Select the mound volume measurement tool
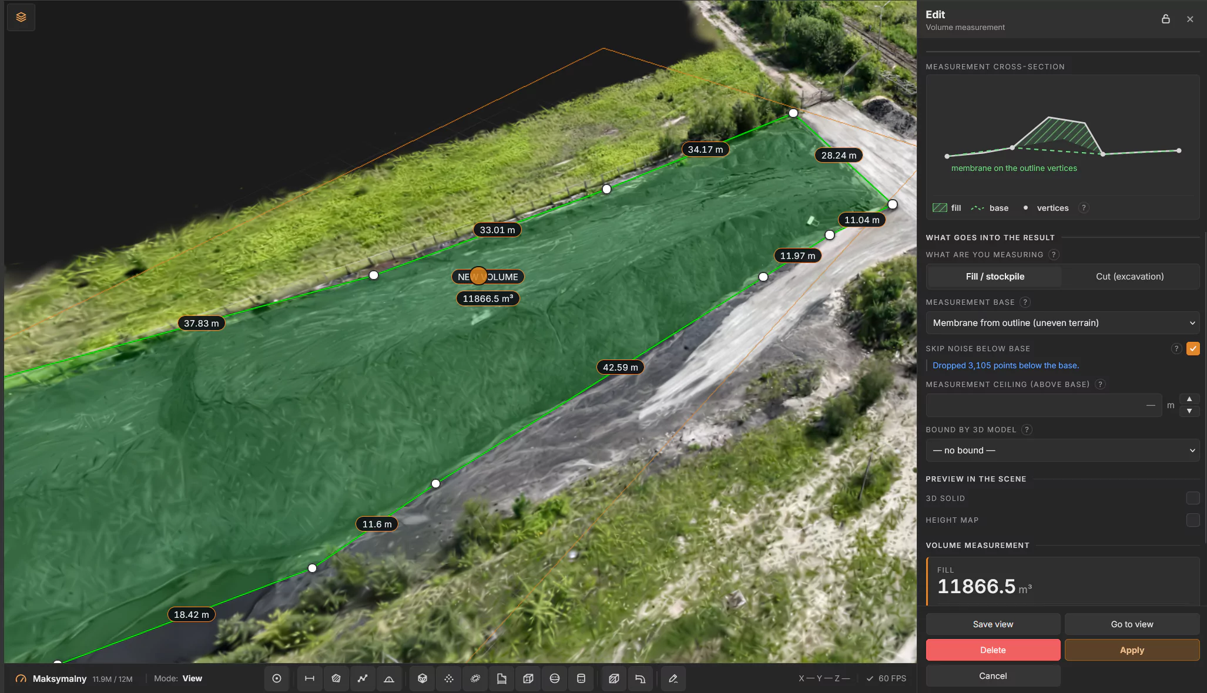 [389, 678]
